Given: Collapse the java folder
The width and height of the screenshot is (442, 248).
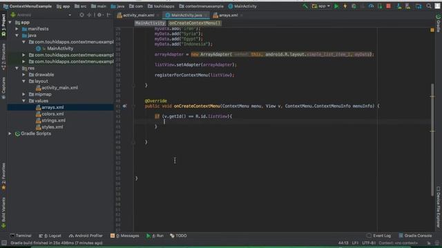Looking at the screenshot, I should pyautogui.click(x=17, y=35).
